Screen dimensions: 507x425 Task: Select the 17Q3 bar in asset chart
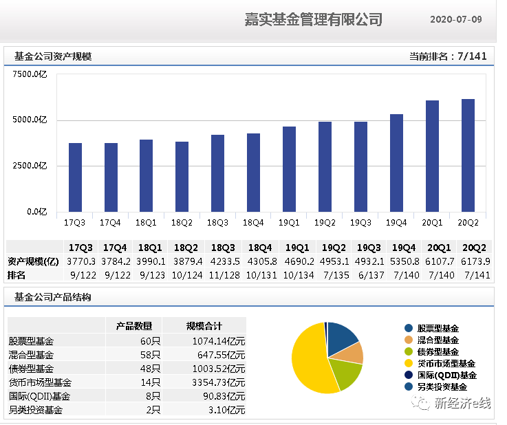(x=76, y=177)
